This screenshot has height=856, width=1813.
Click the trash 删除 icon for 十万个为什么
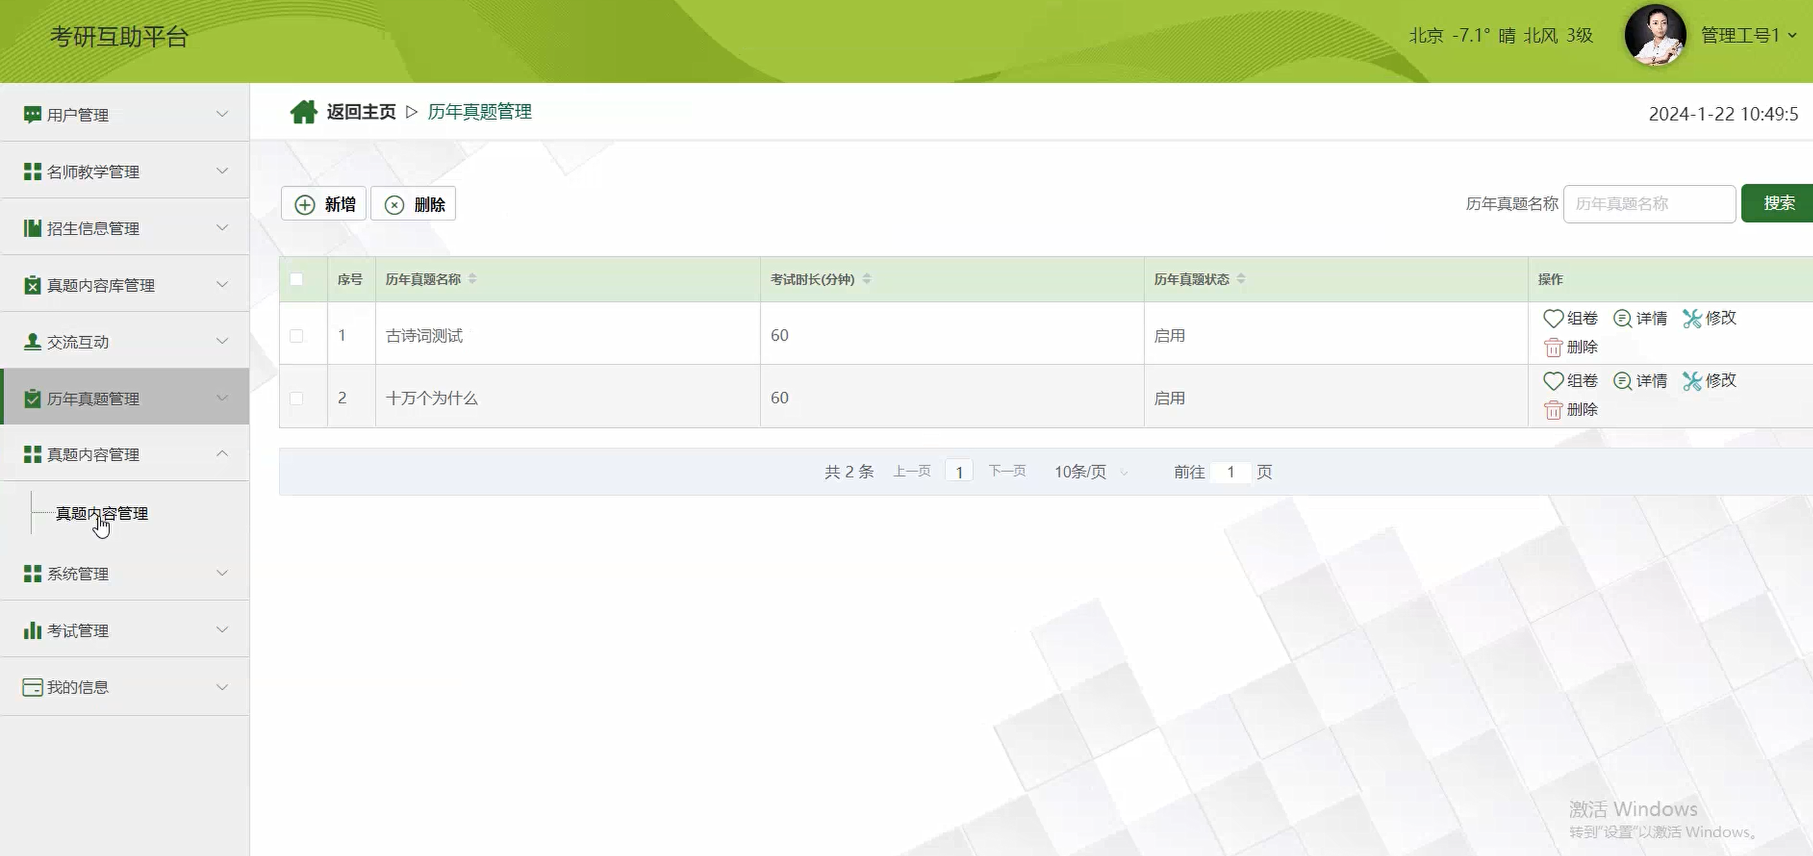(1553, 410)
